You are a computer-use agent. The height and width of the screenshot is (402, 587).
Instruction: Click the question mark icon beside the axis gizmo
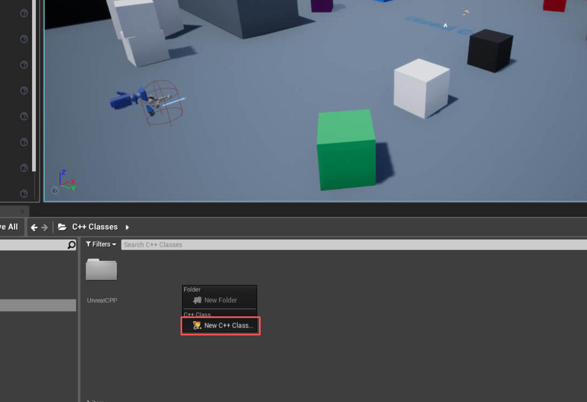click(x=55, y=190)
